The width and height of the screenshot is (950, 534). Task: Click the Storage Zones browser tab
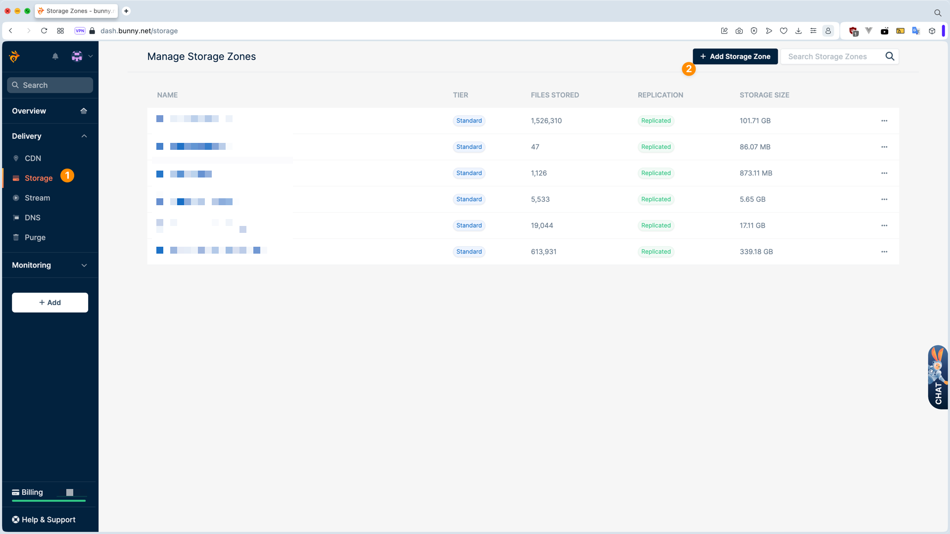pos(76,11)
